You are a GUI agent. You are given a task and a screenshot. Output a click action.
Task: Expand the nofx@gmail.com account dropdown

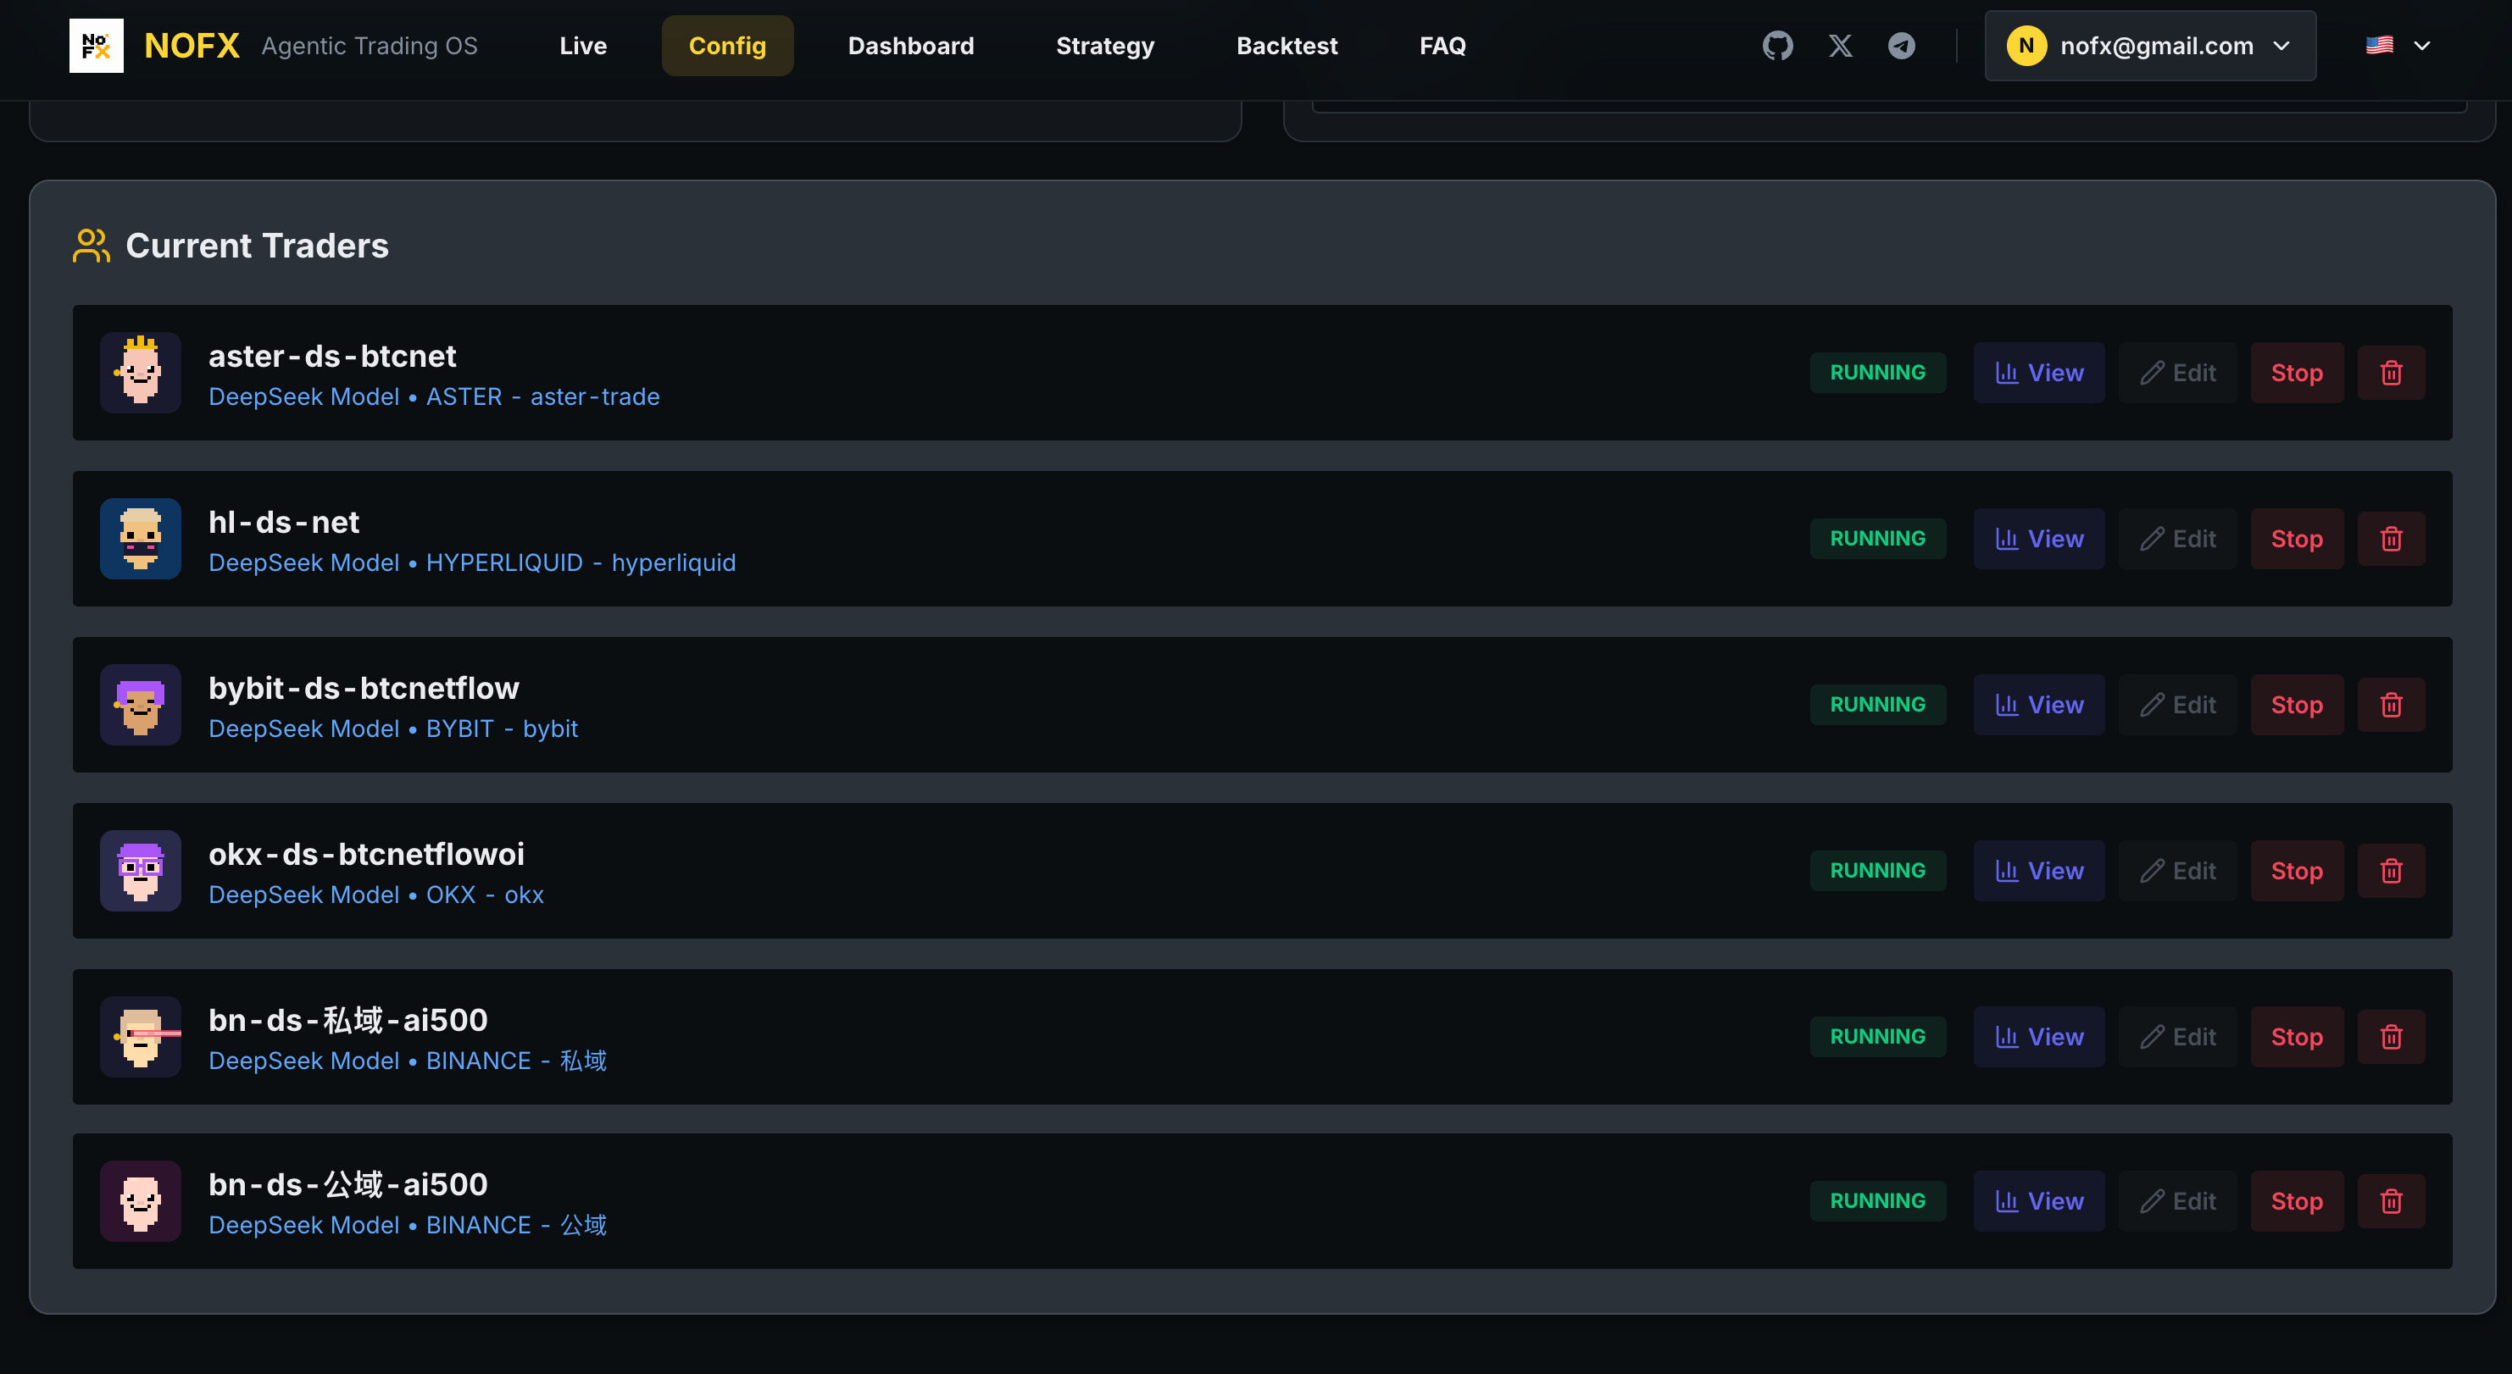pos(2149,45)
